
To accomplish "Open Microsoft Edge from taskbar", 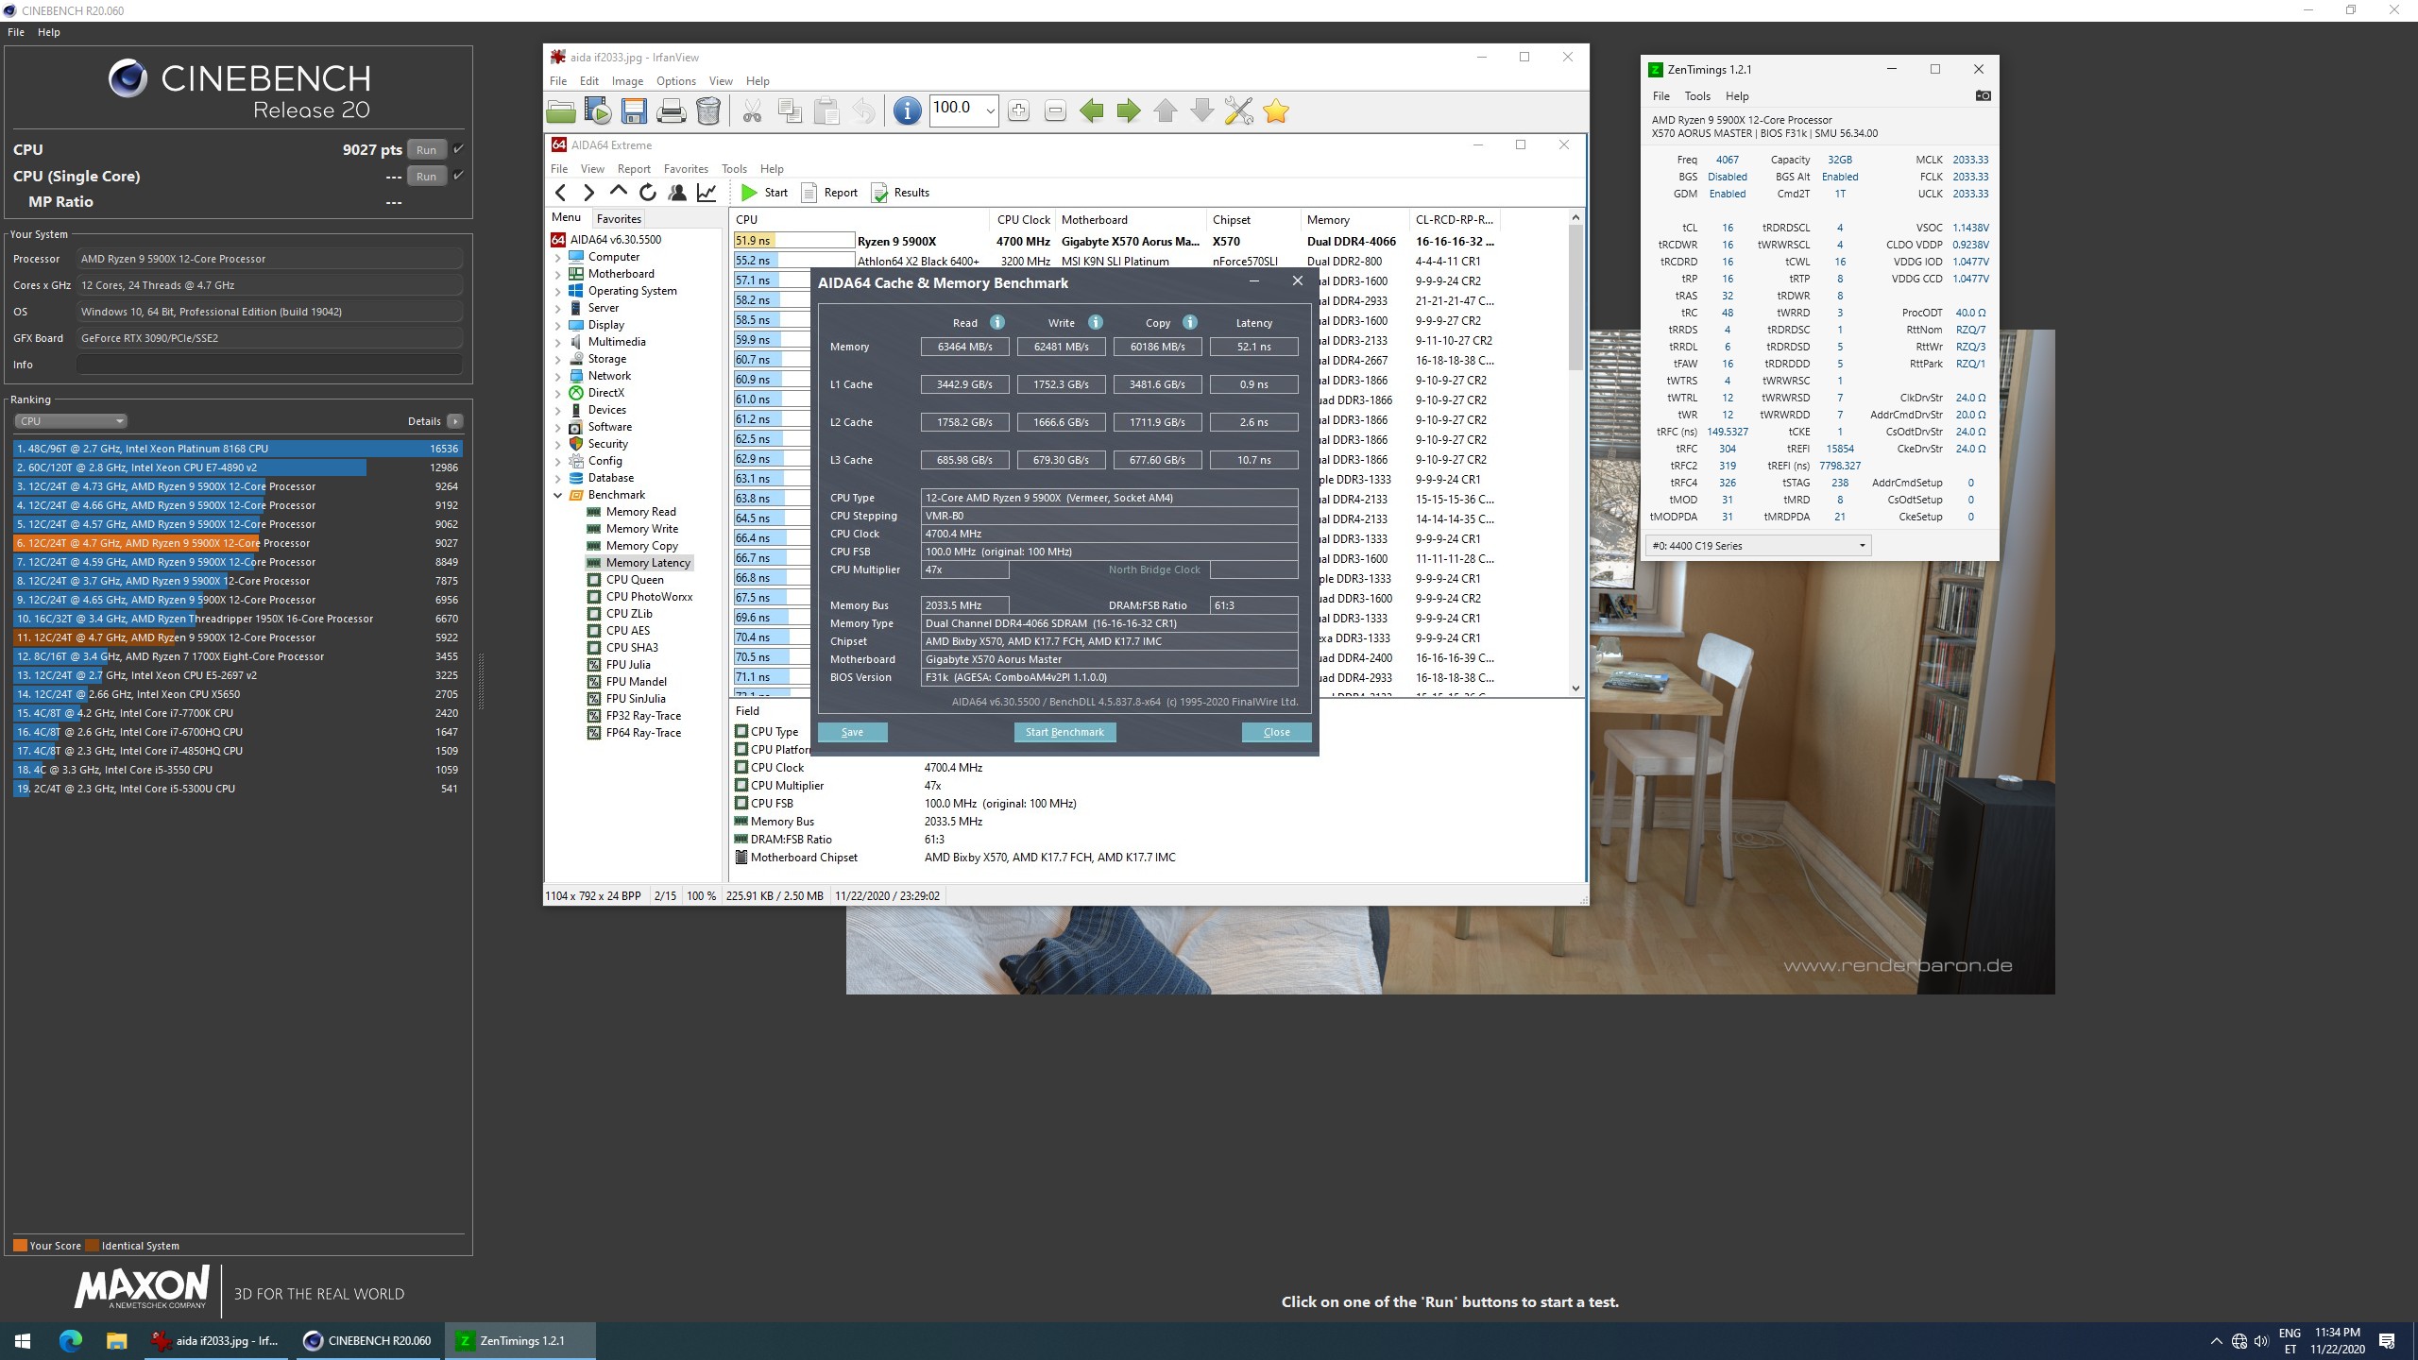I will click(x=71, y=1340).
